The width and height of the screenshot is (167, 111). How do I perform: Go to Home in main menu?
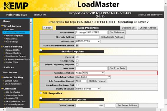coord(6,21)
